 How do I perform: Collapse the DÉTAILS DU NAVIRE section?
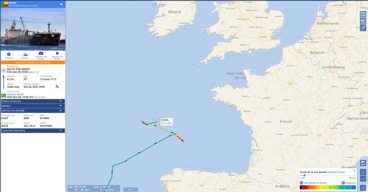pos(33,111)
